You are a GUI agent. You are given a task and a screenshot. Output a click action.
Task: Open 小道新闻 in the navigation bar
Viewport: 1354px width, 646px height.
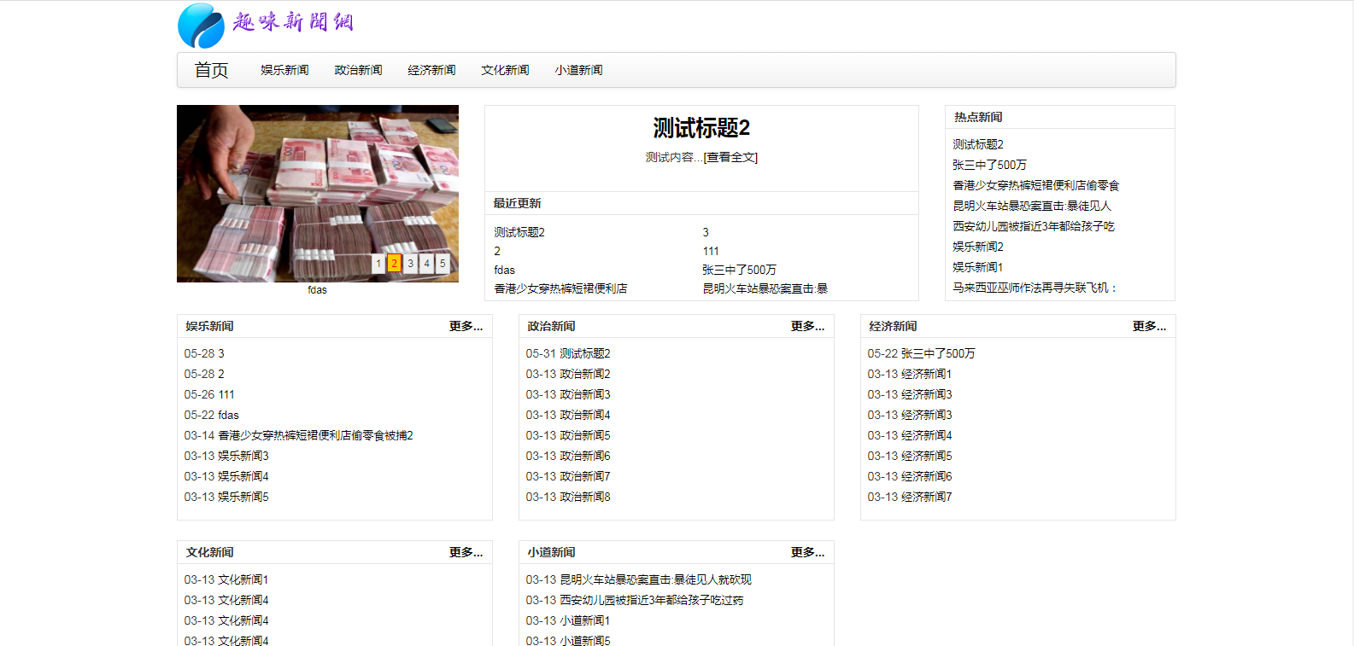click(578, 70)
